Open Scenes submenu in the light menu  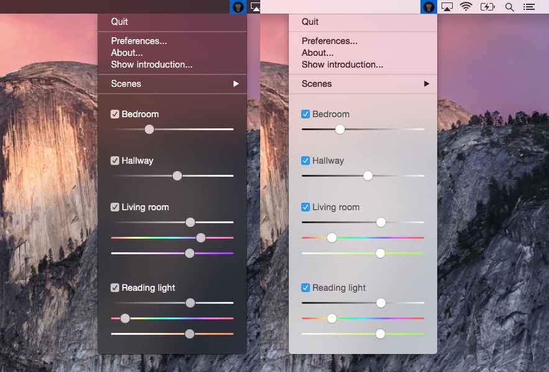tap(363, 84)
